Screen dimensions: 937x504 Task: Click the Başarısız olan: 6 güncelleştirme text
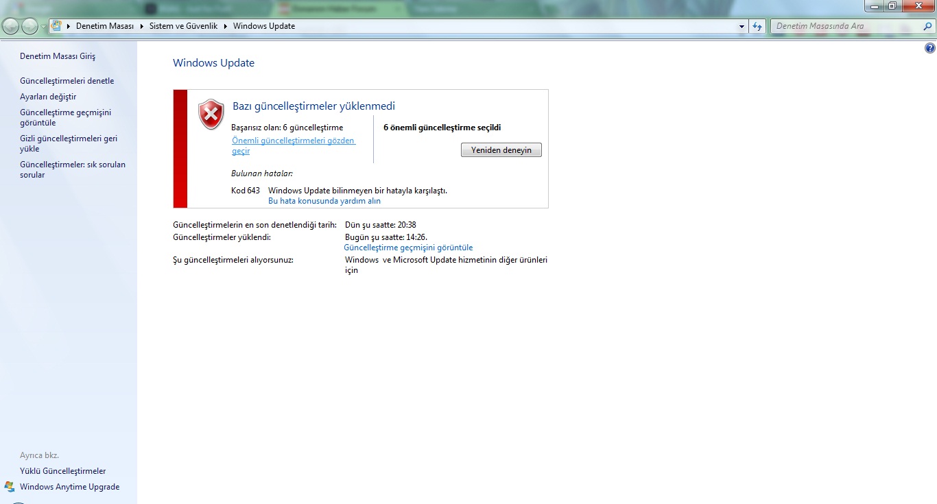pos(287,128)
